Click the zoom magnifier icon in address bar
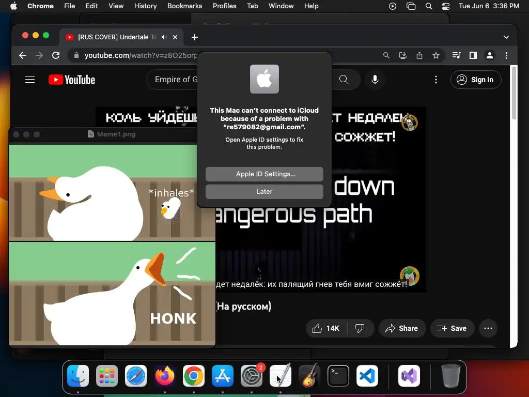 [x=386, y=55]
